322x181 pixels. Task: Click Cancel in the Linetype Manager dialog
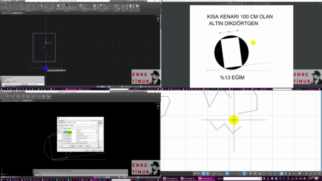94,151
